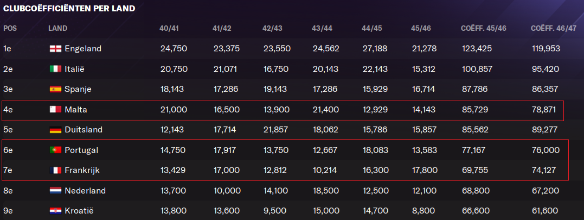Click the Germany flag next to Duitsland
The width and height of the screenshot is (584, 220).
[55, 130]
